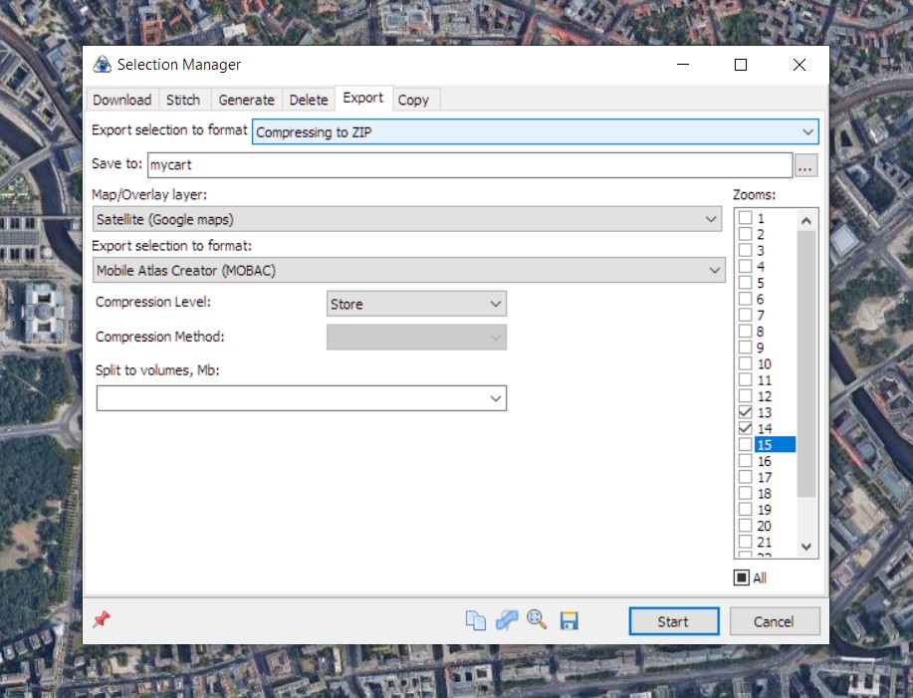Expand the Satellite (Google maps) layer dropdown

[x=408, y=219]
